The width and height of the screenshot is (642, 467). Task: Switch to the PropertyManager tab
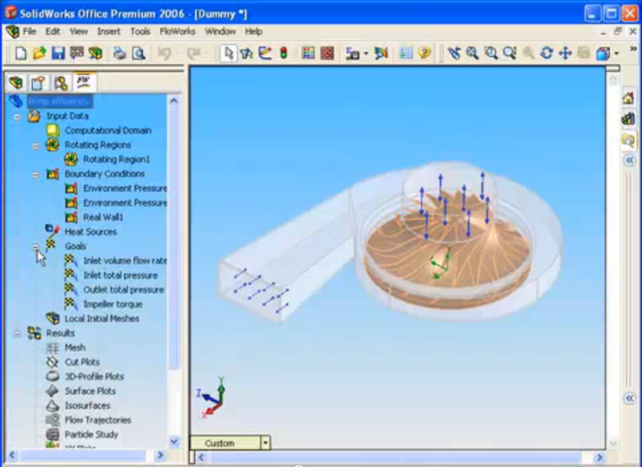click(38, 82)
